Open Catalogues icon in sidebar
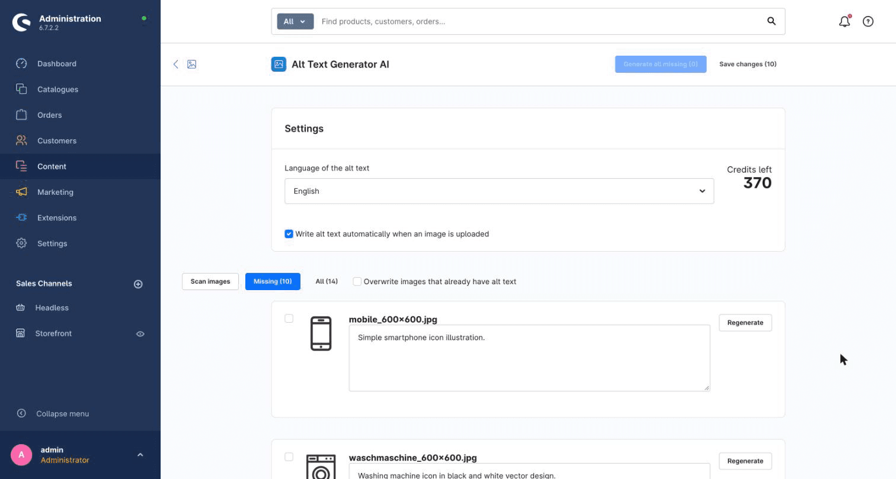This screenshot has height=479, width=896. [21, 89]
